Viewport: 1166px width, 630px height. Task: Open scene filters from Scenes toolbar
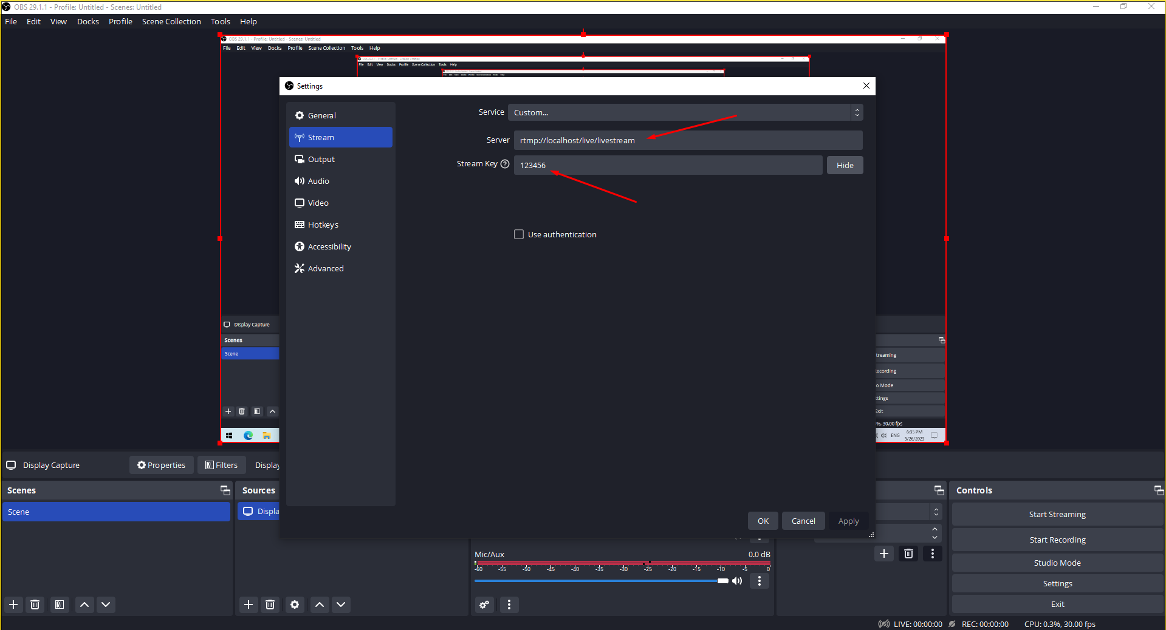click(60, 605)
